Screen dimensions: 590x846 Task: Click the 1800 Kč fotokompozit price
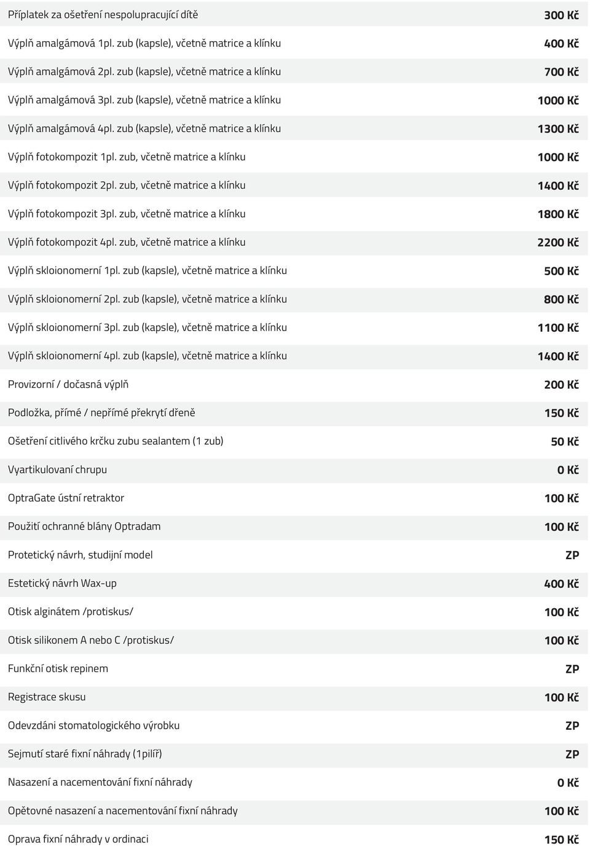pyautogui.click(x=558, y=214)
